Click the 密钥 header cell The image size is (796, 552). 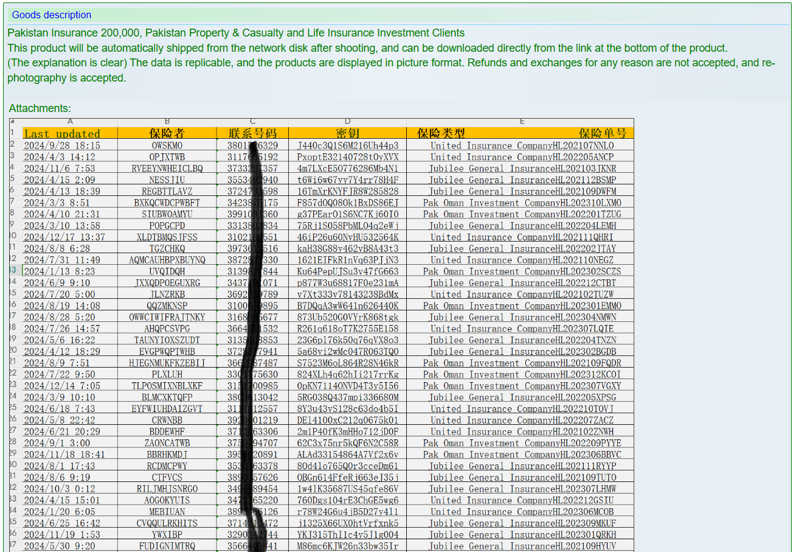[x=347, y=133]
